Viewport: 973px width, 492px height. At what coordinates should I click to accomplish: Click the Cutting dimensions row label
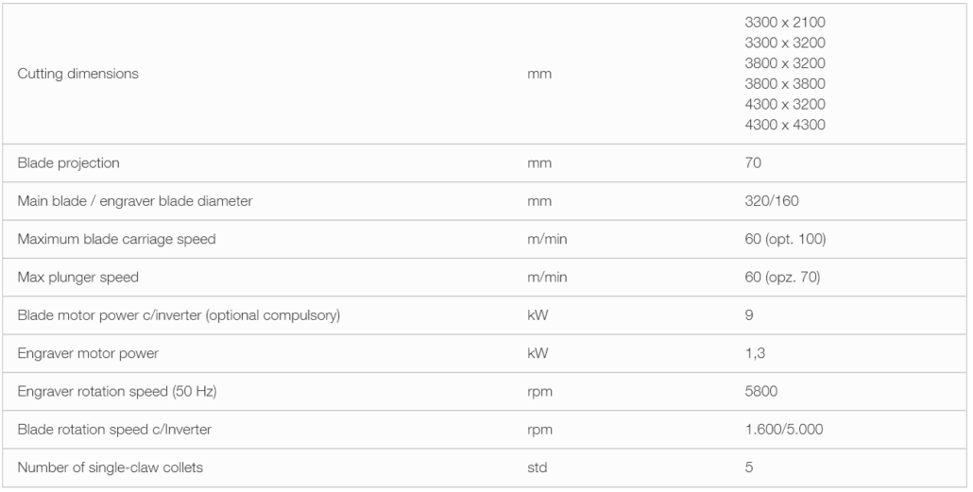pyautogui.click(x=77, y=74)
